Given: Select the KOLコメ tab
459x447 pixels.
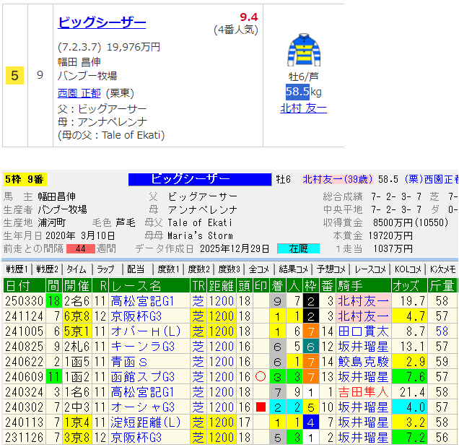Looking at the screenshot, I should [x=408, y=269].
